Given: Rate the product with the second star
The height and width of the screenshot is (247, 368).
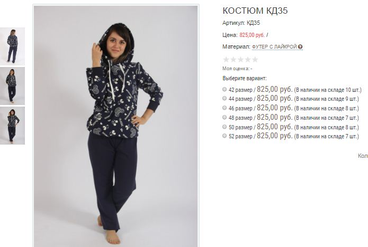Looking at the screenshot, I should pyautogui.click(x=234, y=60).
